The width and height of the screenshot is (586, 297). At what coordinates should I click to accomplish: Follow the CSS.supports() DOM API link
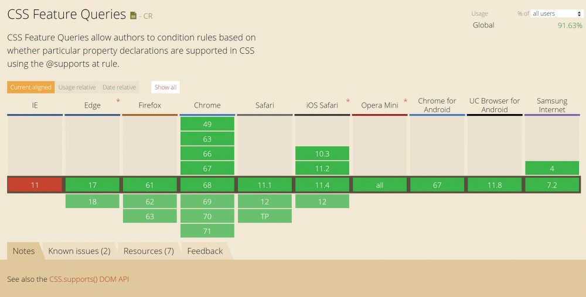(89, 279)
